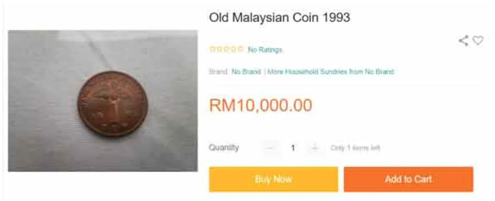The image size is (495, 201).
Task: Click the third rating star
Action: click(226, 49)
